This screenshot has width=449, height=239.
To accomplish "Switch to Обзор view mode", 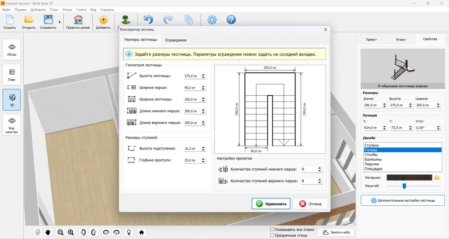I will pyautogui.click(x=12, y=49).
